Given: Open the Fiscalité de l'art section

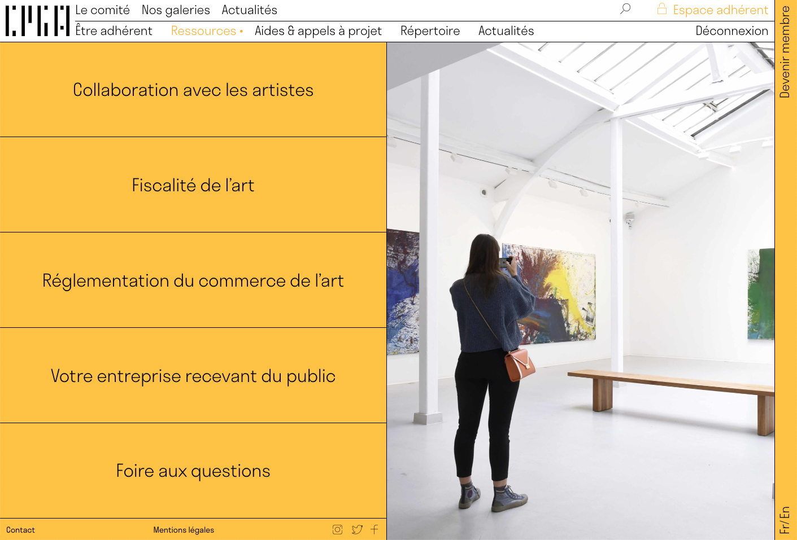Looking at the screenshot, I should click(x=193, y=185).
